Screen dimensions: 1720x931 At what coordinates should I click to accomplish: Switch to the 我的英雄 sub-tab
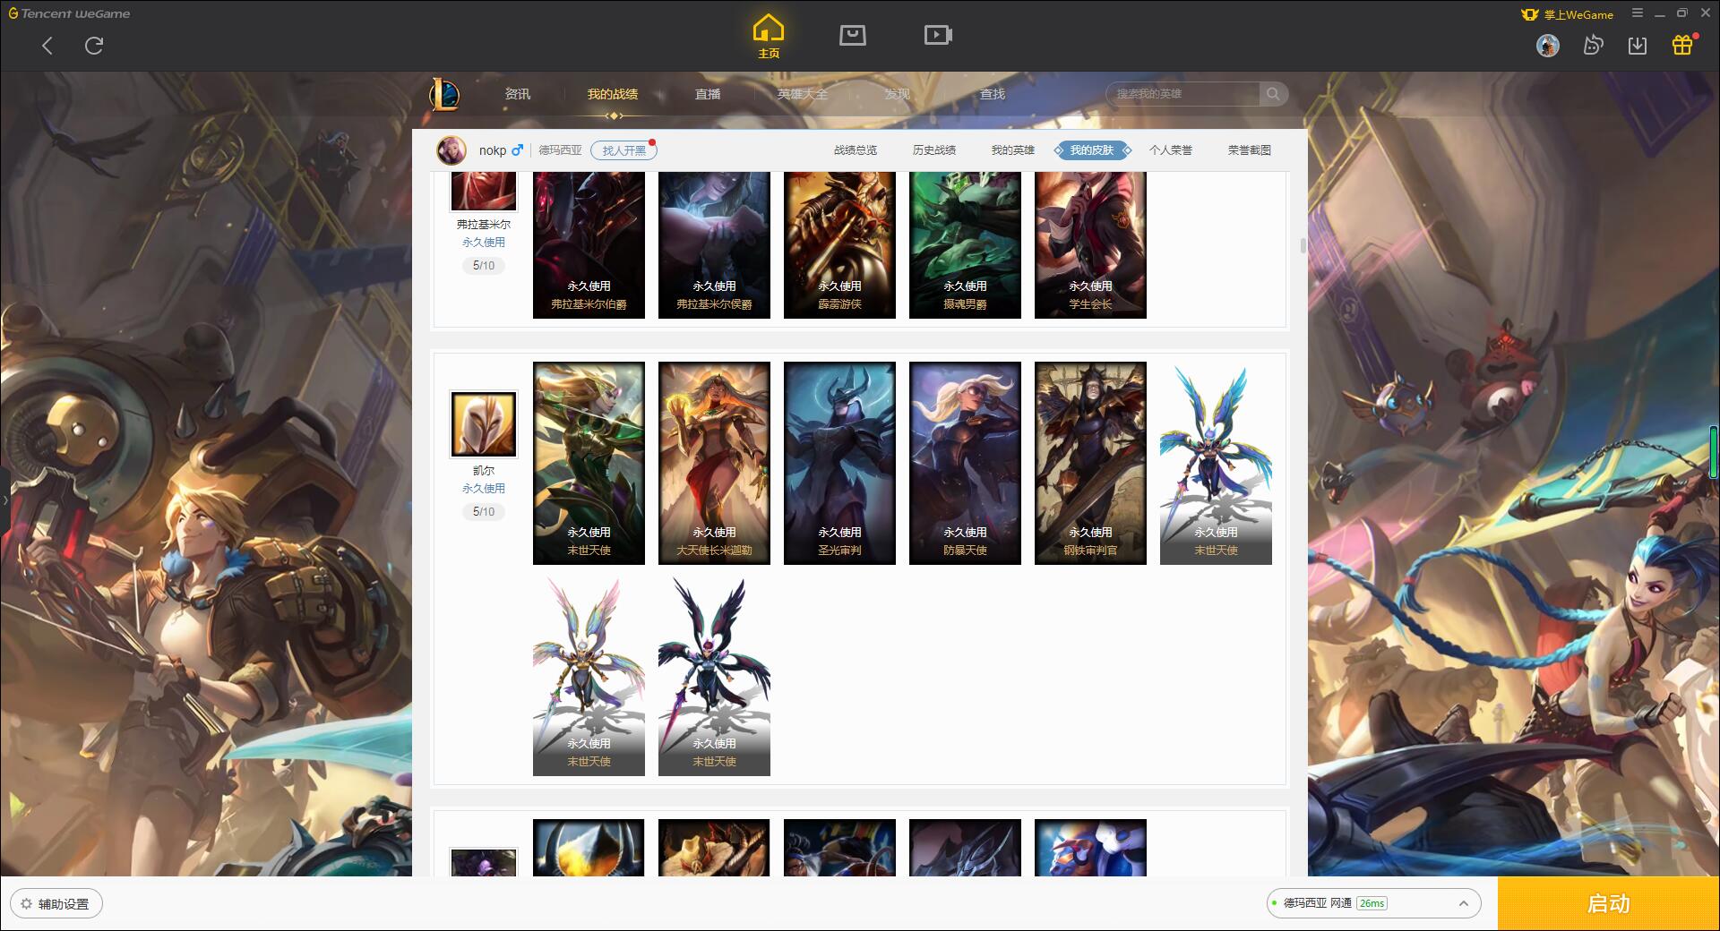tap(1013, 150)
